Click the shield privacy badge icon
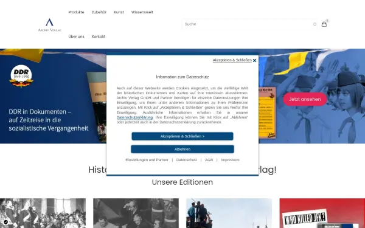Viewport: 365px width, 228px height. tap(6, 223)
